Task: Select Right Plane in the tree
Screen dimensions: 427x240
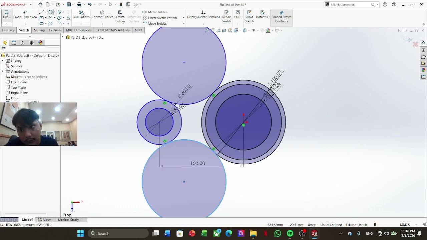Action: pyautogui.click(x=17, y=93)
